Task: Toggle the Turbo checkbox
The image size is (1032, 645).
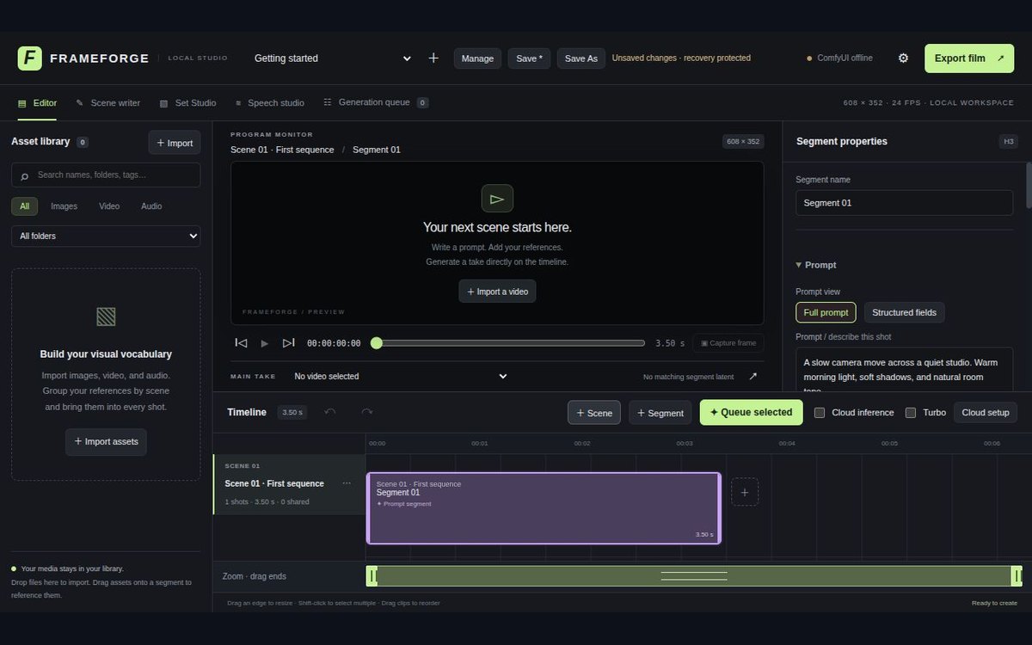Action: [911, 413]
